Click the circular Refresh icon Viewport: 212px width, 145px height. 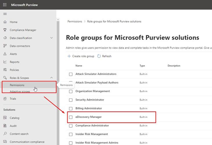pos(99,56)
